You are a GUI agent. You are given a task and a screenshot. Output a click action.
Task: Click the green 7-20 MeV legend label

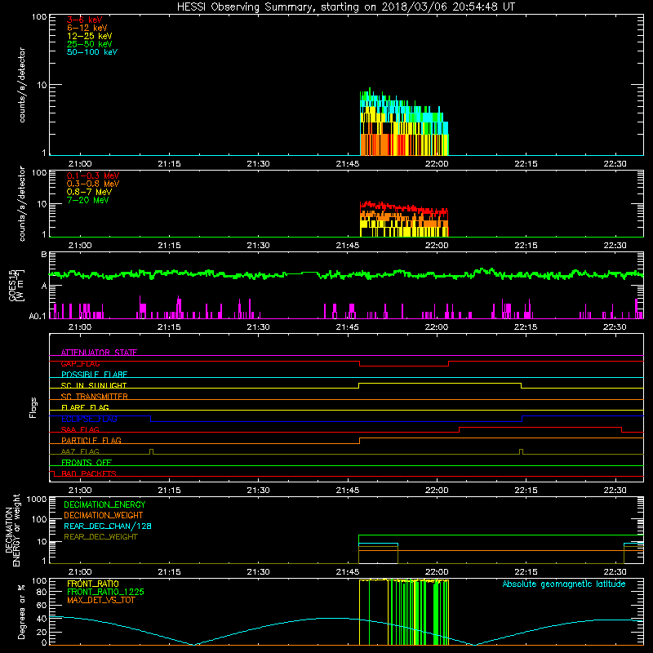pos(88,200)
